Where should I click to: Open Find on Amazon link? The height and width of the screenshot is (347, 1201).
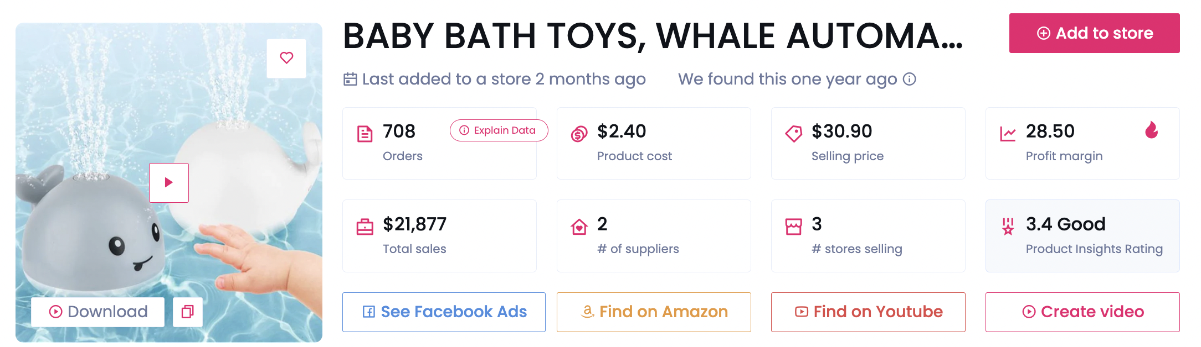(654, 312)
